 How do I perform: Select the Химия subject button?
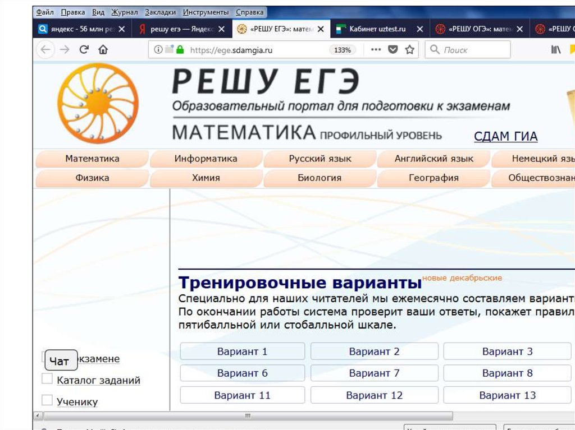pyautogui.click(x=206, y=178)
